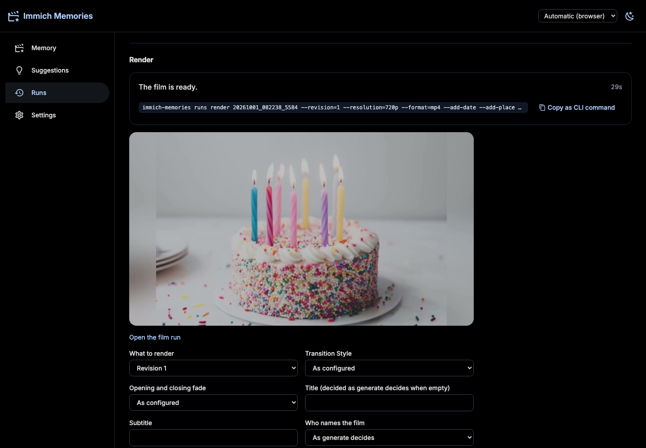The image size is (646, 448).
Task: Toggle dark mode moon icon
Action: [x=630, y=16]
